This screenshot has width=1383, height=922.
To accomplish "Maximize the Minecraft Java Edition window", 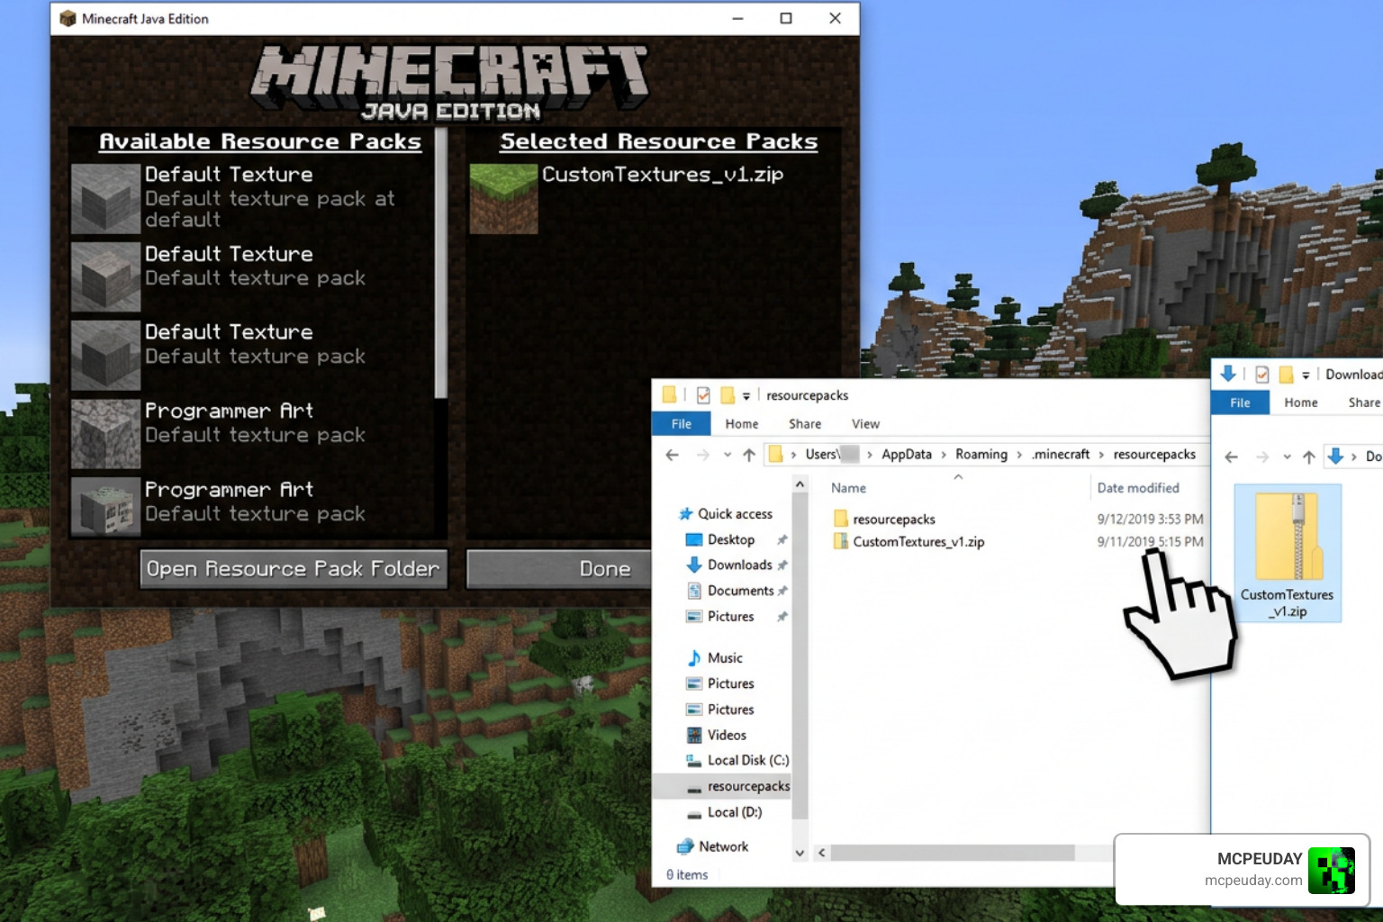I will [x=786, y=19].
